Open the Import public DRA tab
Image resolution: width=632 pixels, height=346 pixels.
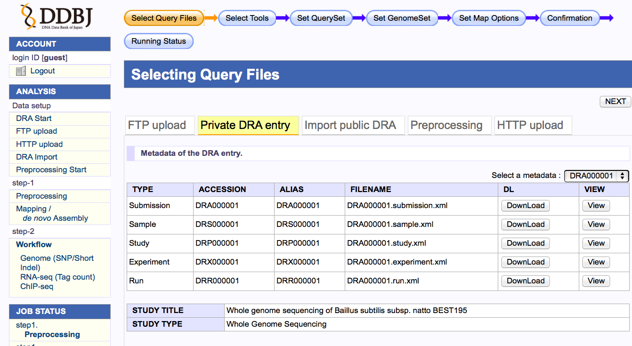point(350,125)
